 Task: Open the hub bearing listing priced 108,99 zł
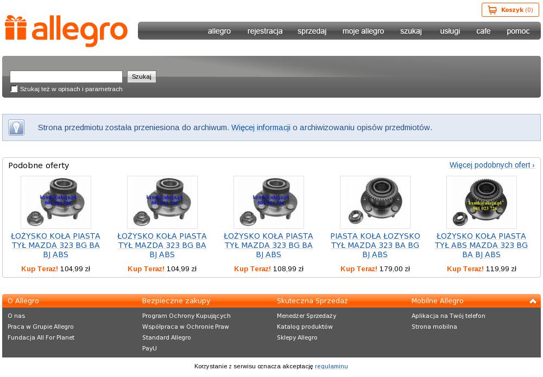(268, 245)
